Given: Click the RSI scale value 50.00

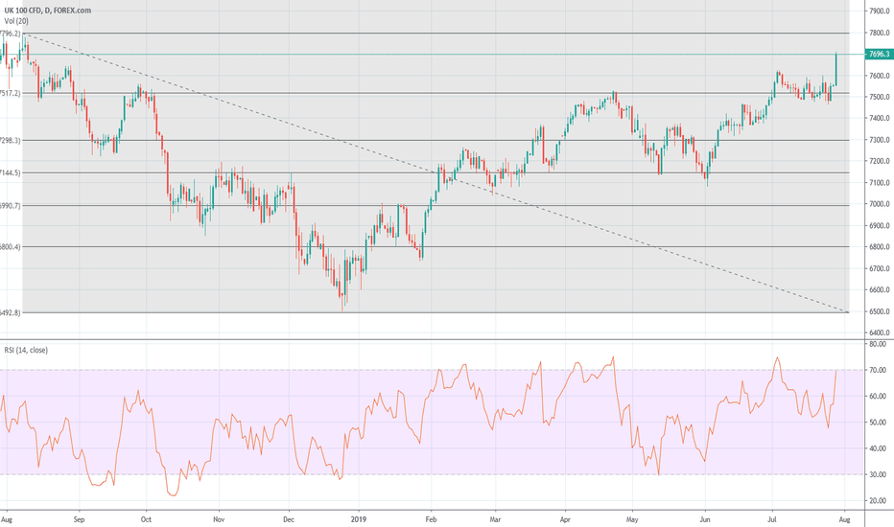Looking at the screenshot, I should coord(878,423).
